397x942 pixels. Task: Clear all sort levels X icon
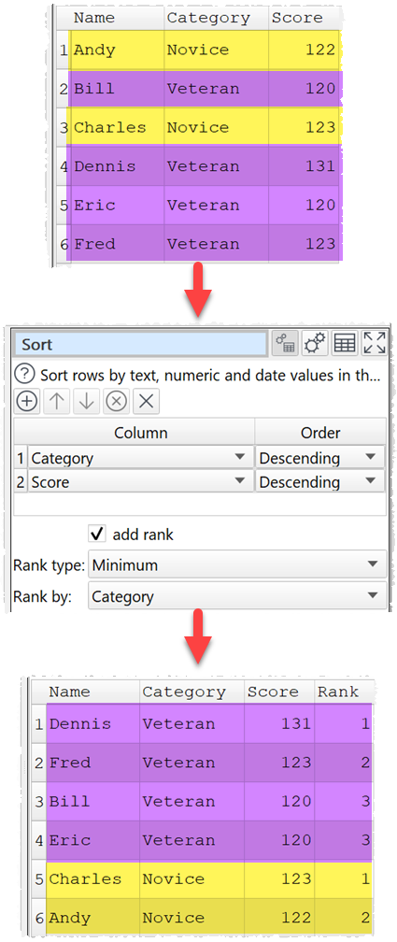146,402
